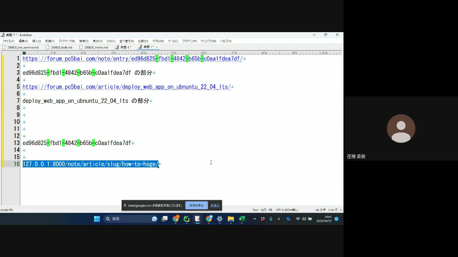Click 共有を停止 to stop sharing
Screen dimensions: 458x257
[x=196, y=205]
